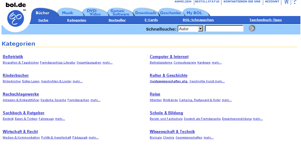301x146 pixels.
Task: Open Gesamtausgaben subcategory
Action: click(89, 63)
